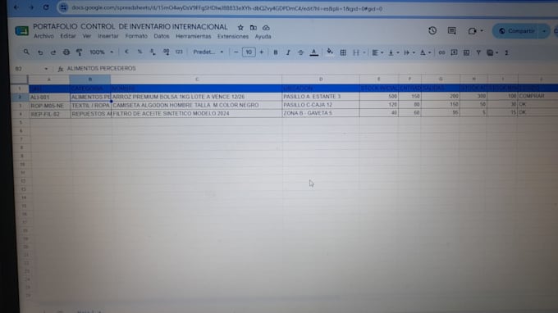Expand the cell name box dropdown arrow

coord(46,69)
